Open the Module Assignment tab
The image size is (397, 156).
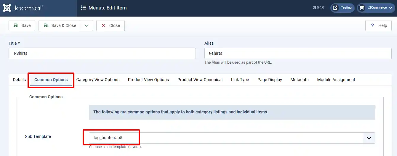point(336,80)
